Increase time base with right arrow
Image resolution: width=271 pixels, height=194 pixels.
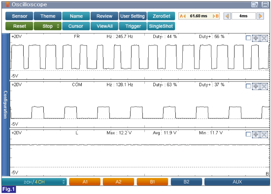coord(260,16)
